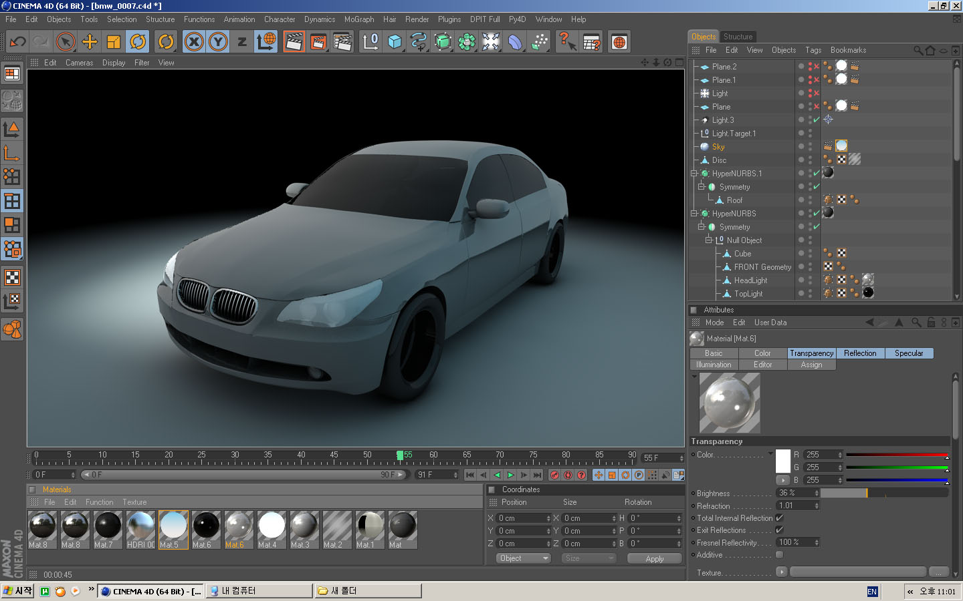
Task: Open the deformer objects icon
Action: pos(515,41)
